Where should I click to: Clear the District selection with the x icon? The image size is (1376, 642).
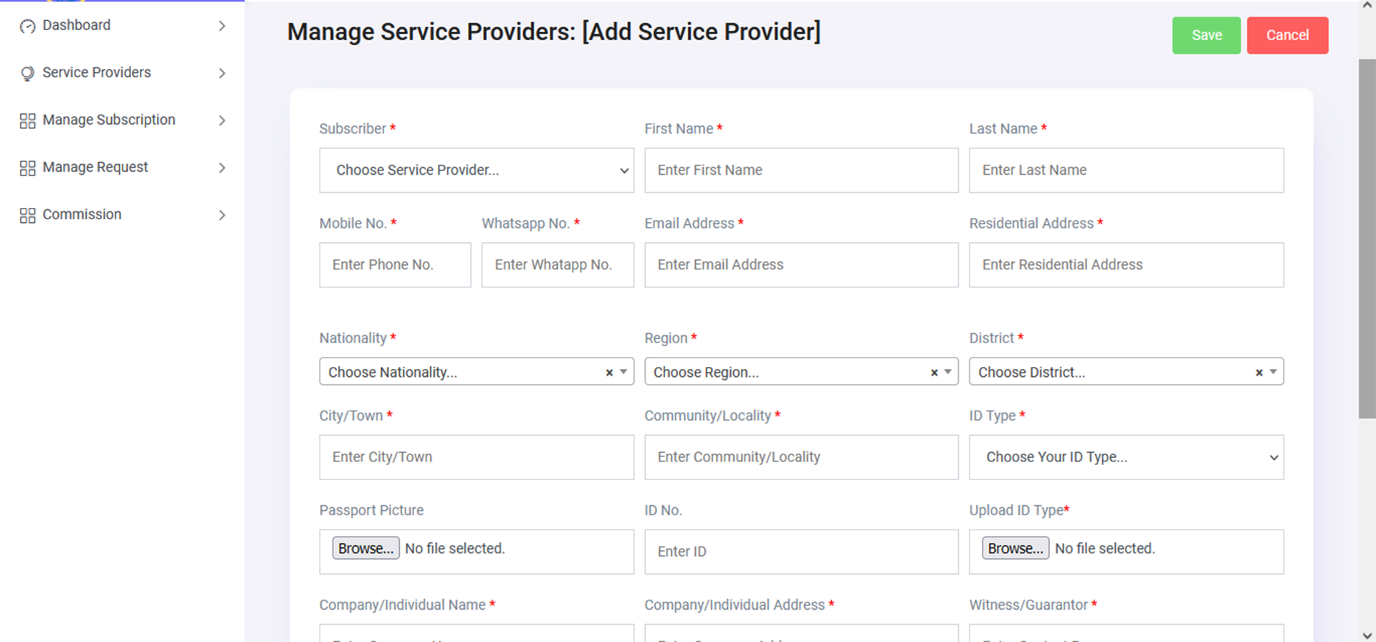tap(1258, 373)
